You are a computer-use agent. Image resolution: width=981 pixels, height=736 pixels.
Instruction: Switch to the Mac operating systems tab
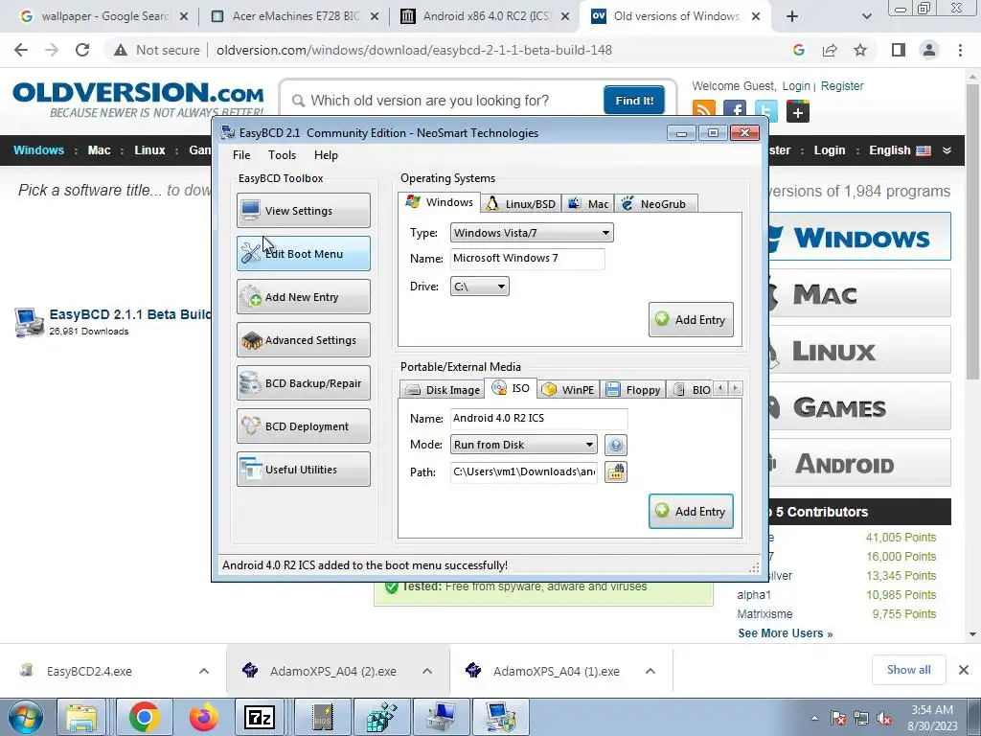click(x=588, y=204)
